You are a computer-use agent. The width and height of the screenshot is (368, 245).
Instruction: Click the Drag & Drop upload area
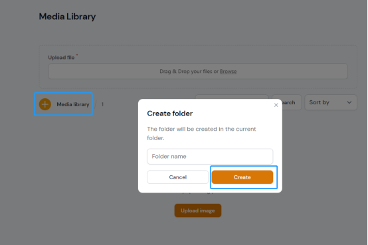click(x=198, y=71)
